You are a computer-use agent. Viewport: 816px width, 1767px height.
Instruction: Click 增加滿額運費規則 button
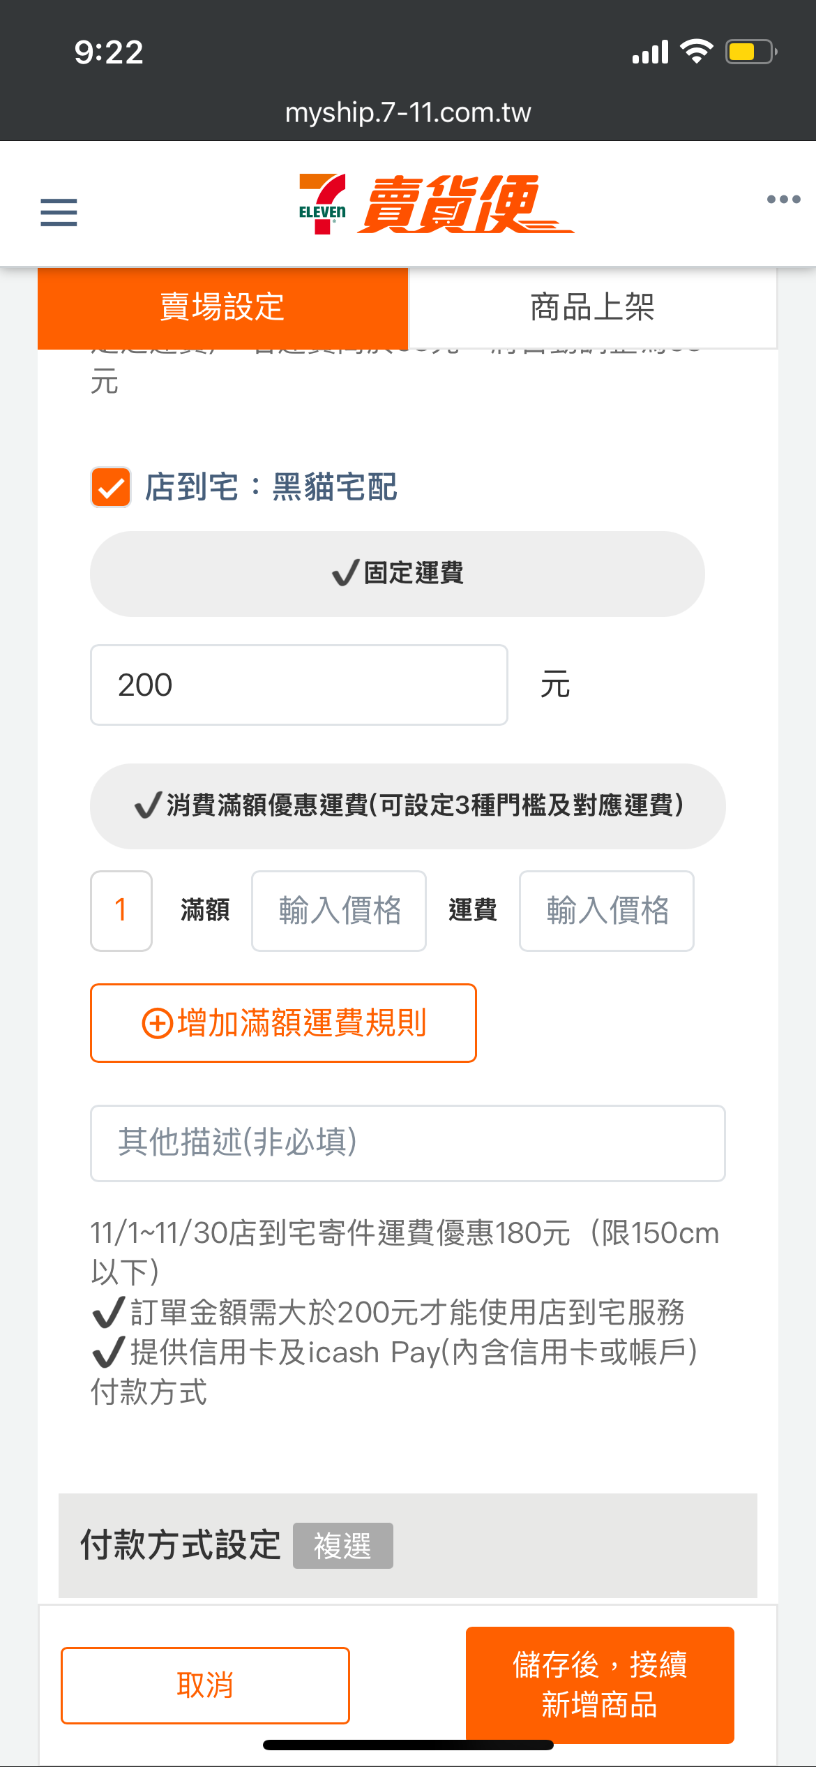click(x=283, y=1023)
